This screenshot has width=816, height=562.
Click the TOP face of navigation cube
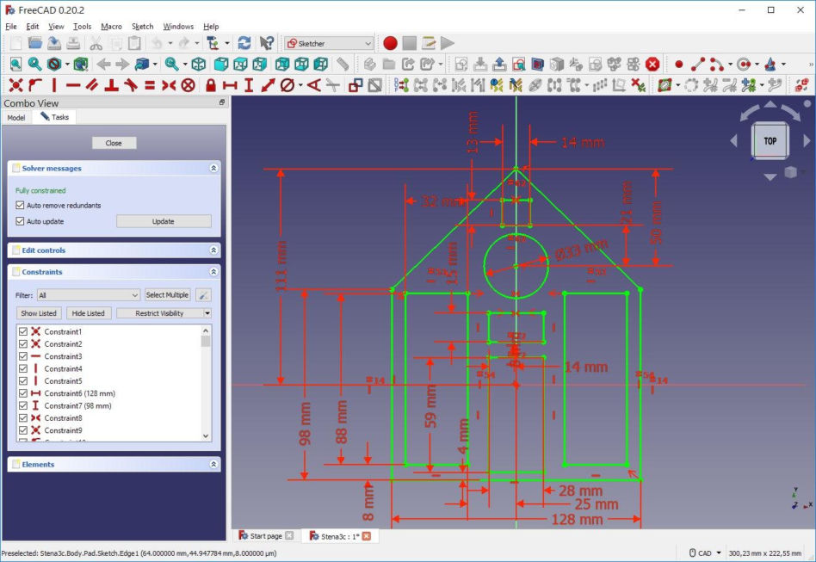pyautogui.click(x=770, y=140)
